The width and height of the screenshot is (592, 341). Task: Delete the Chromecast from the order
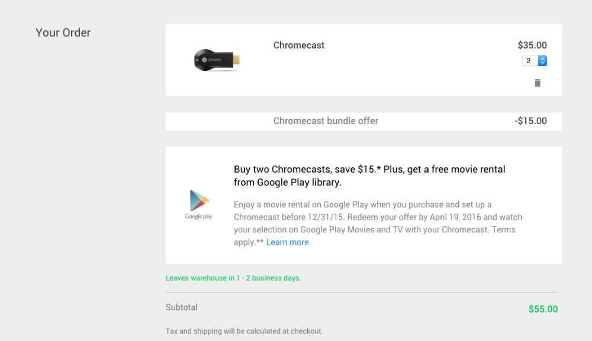538,83
